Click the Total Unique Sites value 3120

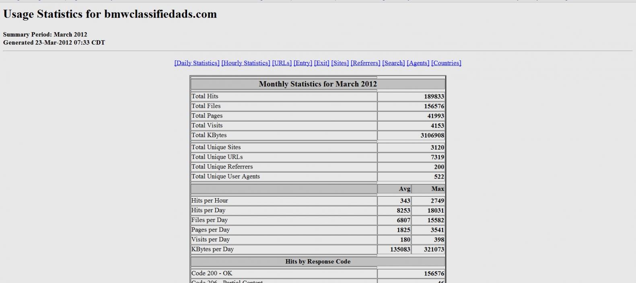tap(437, 148)
